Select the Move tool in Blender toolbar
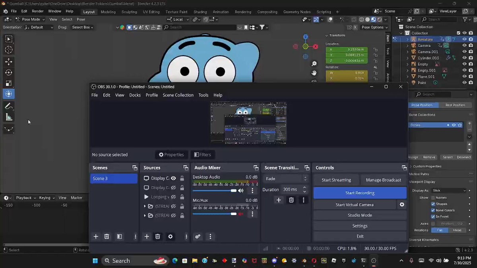 8,62
